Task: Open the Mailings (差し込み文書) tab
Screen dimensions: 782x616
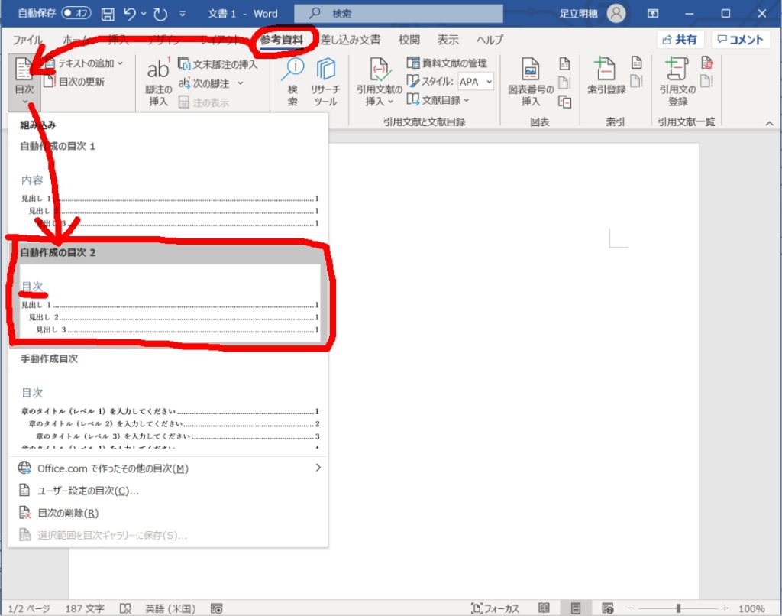Action: (351, 40)
